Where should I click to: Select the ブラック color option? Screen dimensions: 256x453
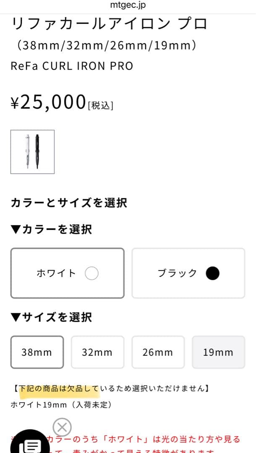click(188, 273)
